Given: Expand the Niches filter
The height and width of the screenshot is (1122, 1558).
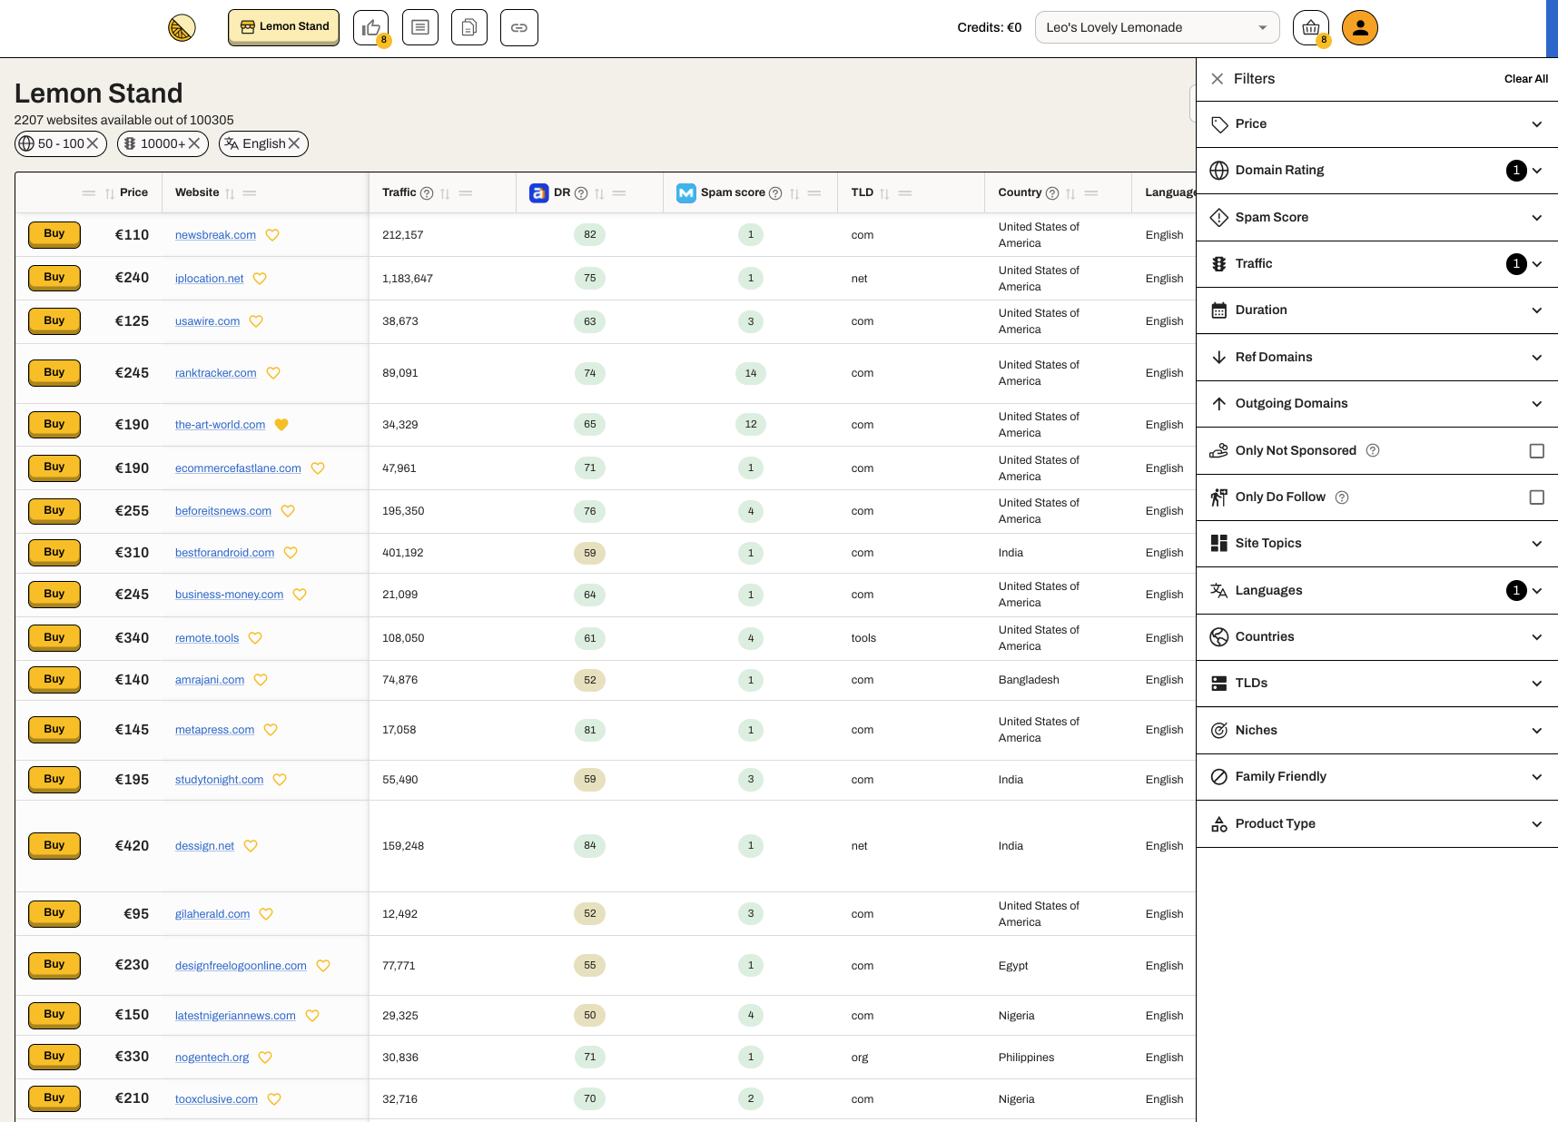Looking at the screenshot, I should pyautogui.click(x=1377, y=731).
